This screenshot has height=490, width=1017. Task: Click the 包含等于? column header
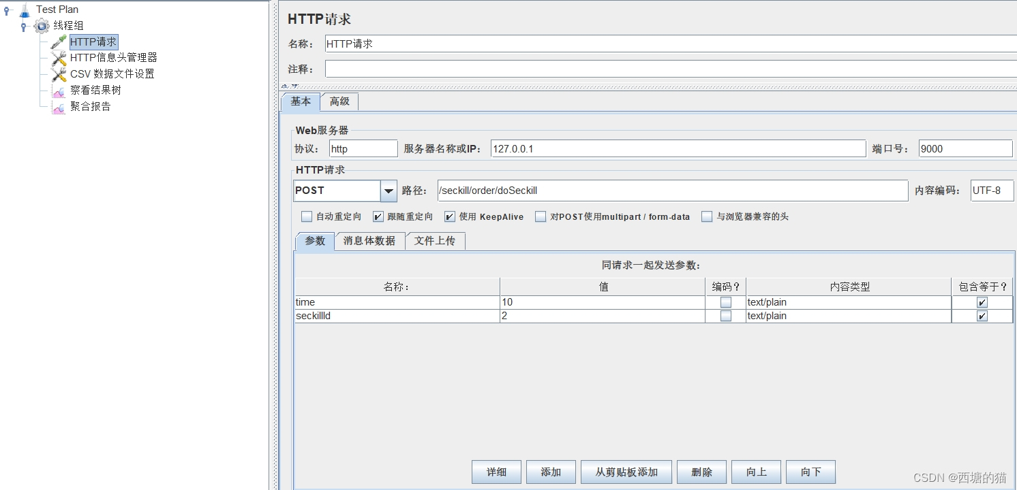pos(982,287)
